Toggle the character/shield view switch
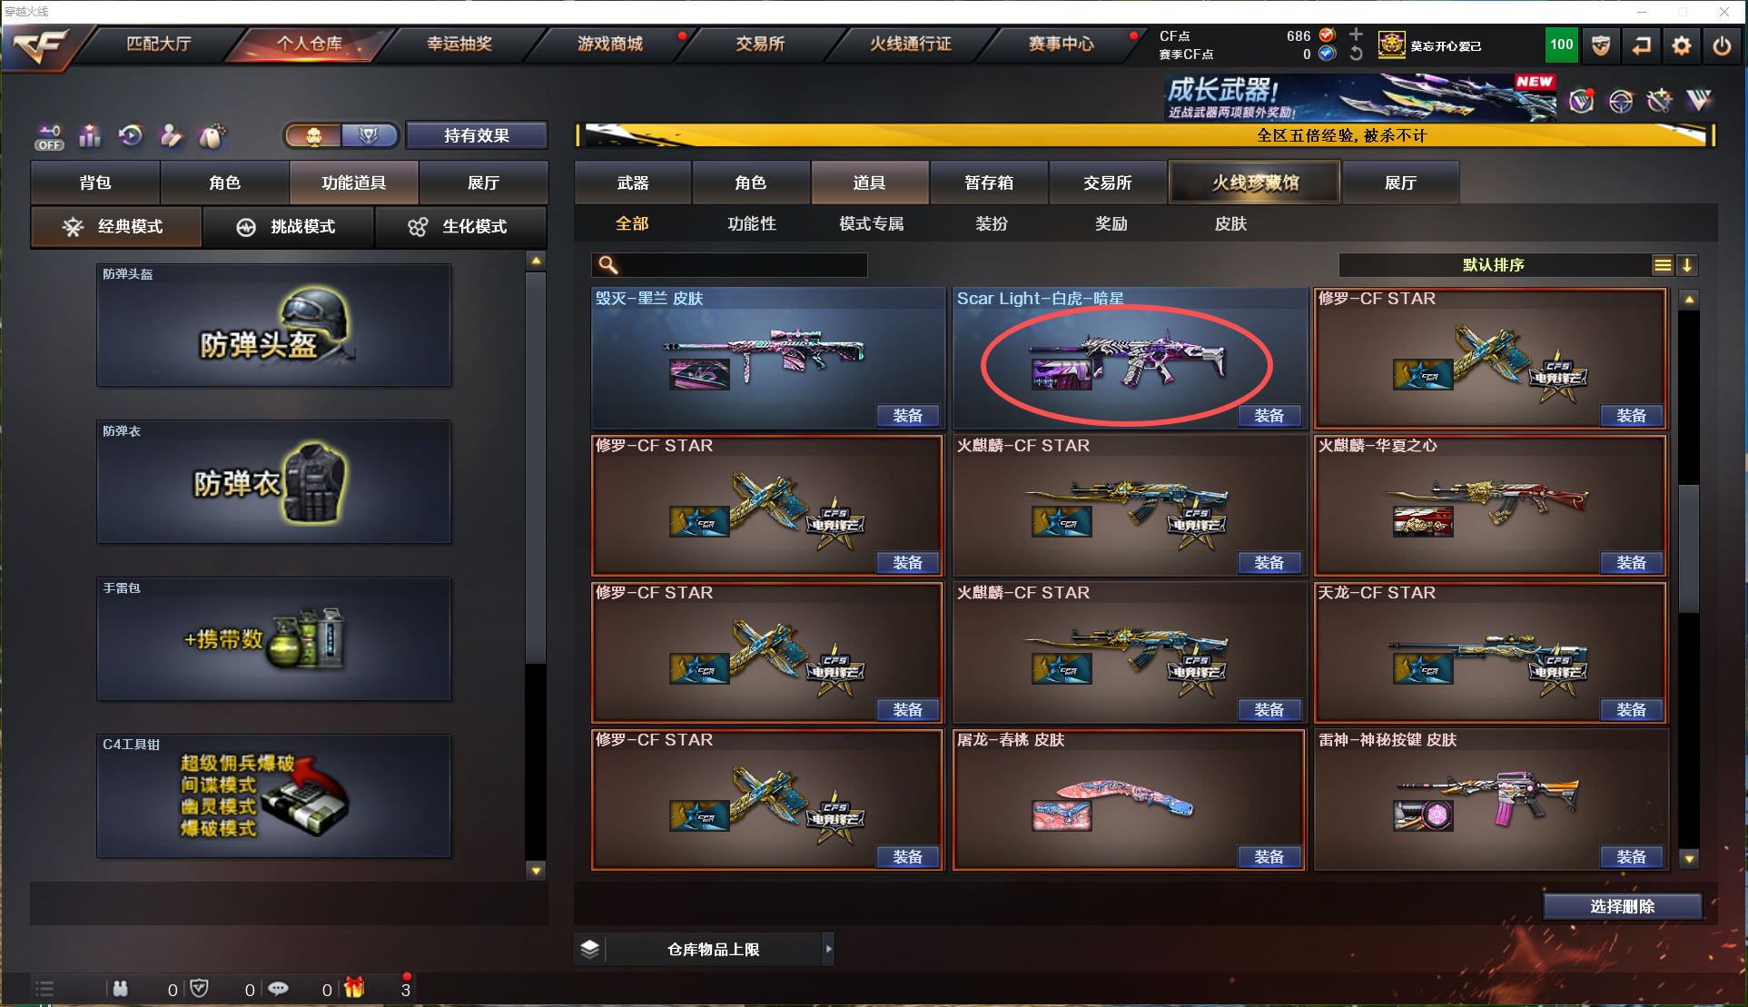 [341, 136]
